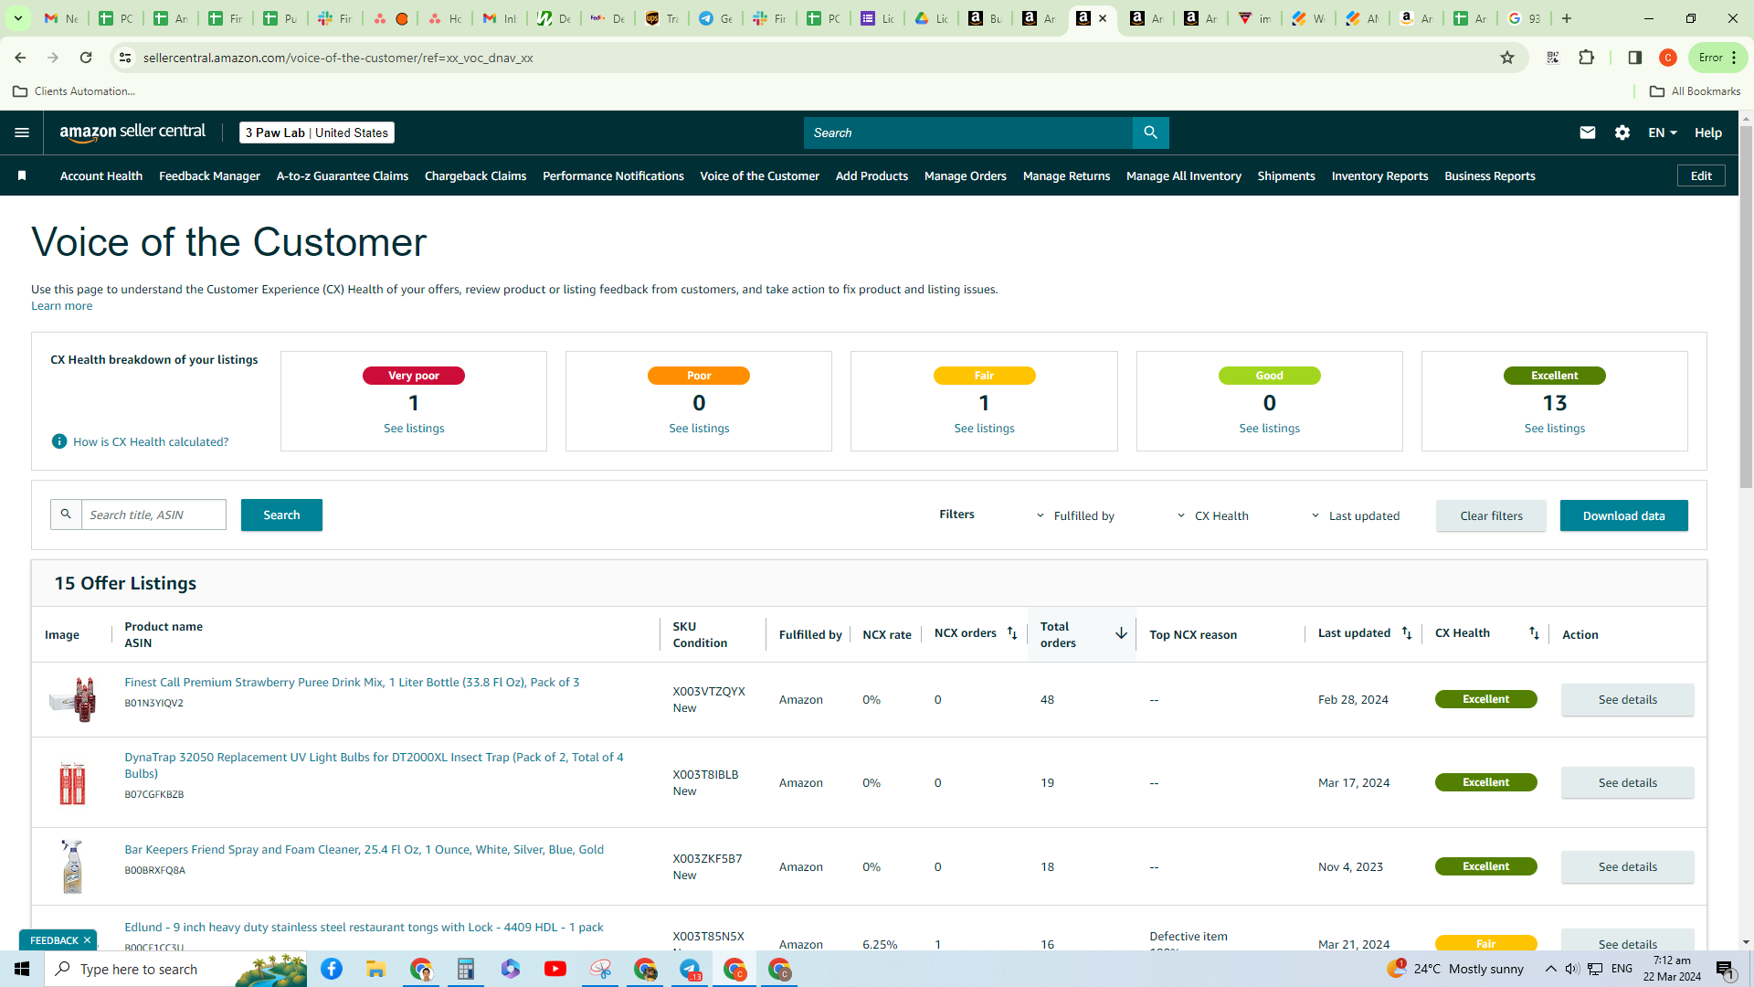Sort by Total orders arrow

tap(1121, 633)
